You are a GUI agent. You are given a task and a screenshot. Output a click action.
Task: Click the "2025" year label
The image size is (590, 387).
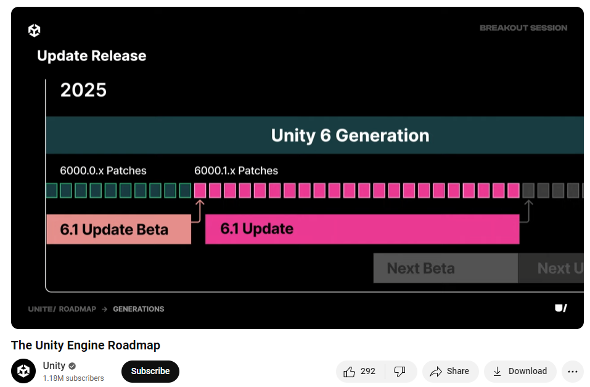83,90
